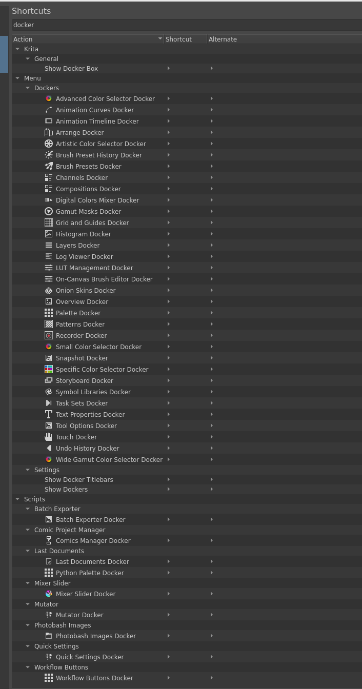Click the Animation Curves Docker icon
The image size is (362, 689).
[49, 110]
